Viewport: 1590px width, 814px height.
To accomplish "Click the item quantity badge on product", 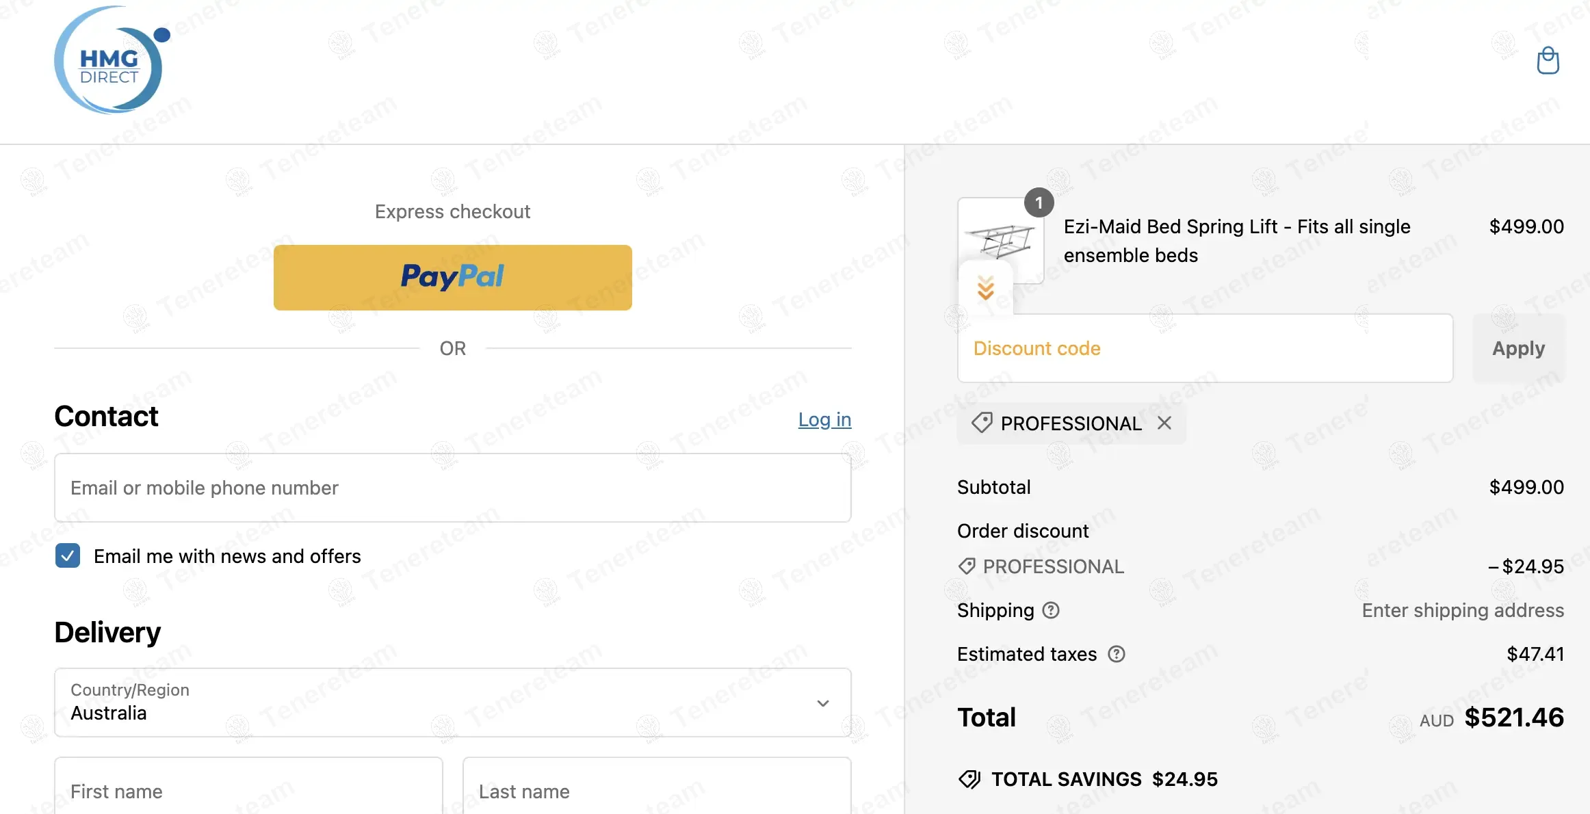I will [x=1039, y=202].
